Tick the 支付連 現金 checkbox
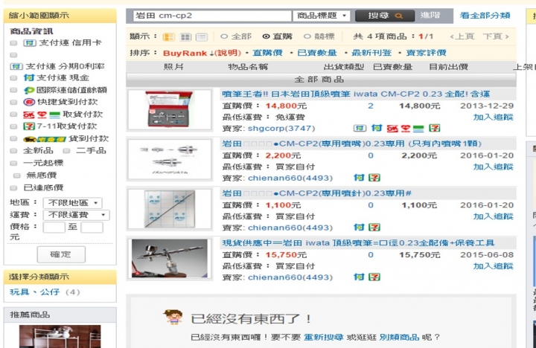This screenshot has height=348, width=536. pyautogui.click(x=13, y=78)
